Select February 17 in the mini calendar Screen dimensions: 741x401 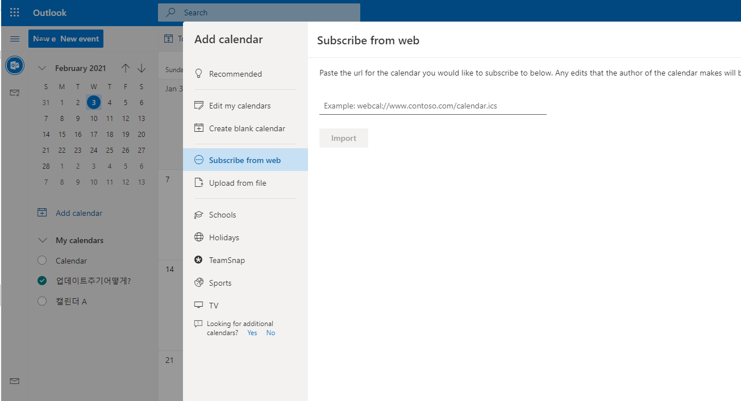pos(93,134)
